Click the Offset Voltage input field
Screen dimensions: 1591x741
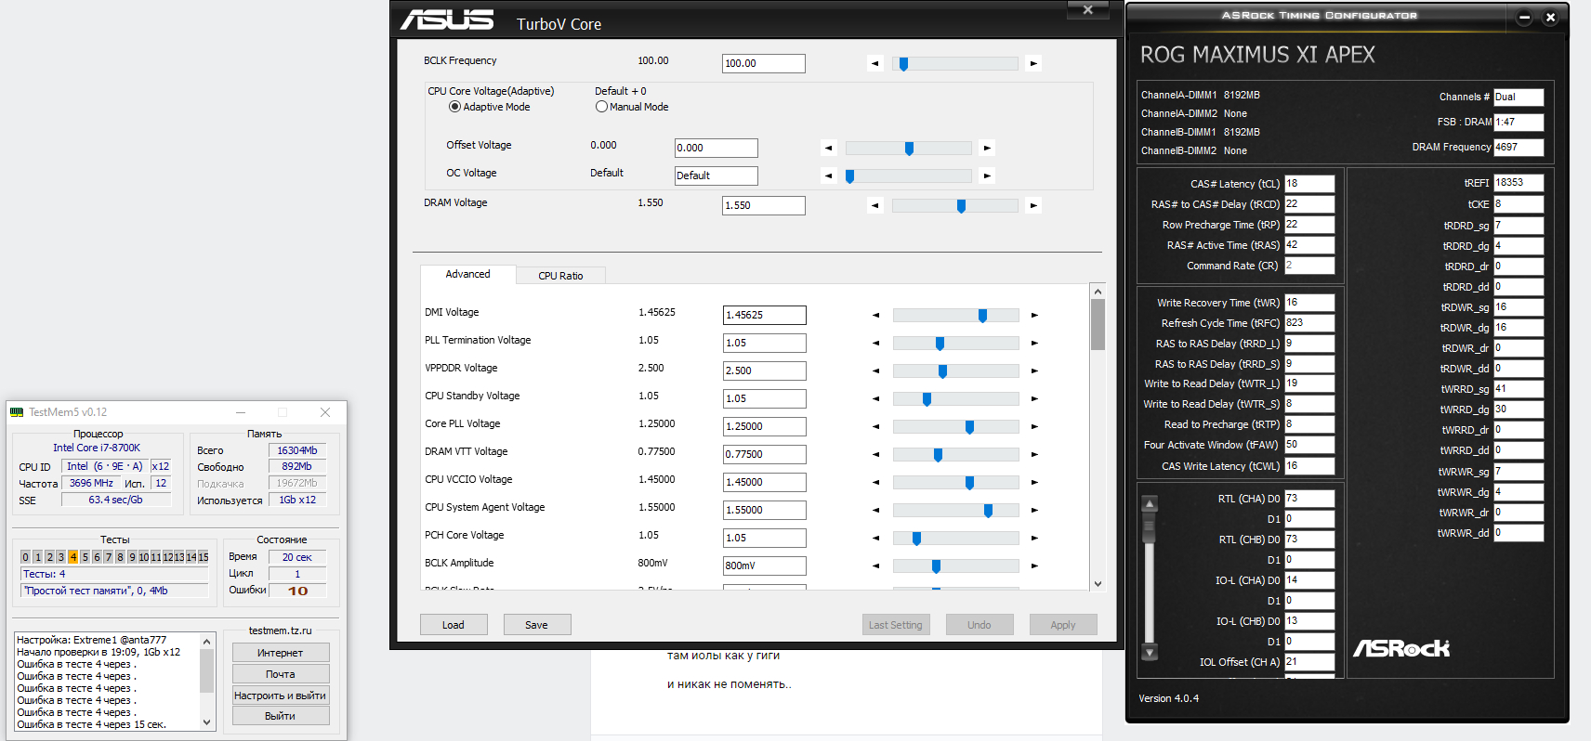coord(717,148)
